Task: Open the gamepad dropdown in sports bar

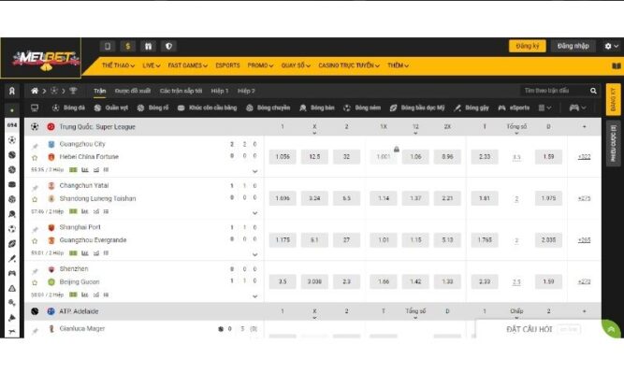Action: [x=577, y=108]
